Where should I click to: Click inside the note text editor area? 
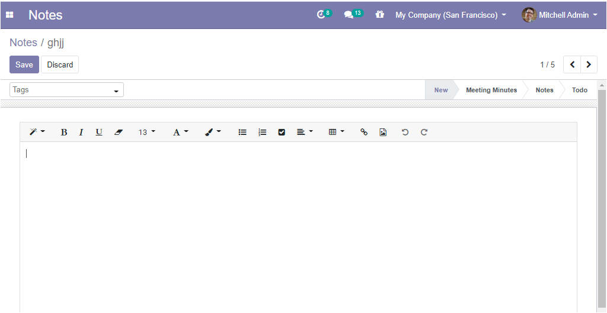tap(298, 227)
